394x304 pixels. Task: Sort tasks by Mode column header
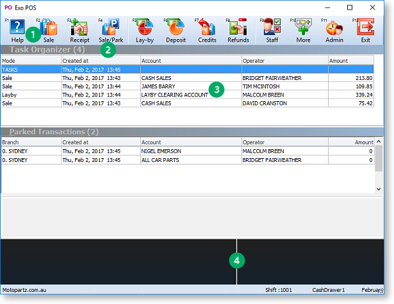tap(30, 60)
